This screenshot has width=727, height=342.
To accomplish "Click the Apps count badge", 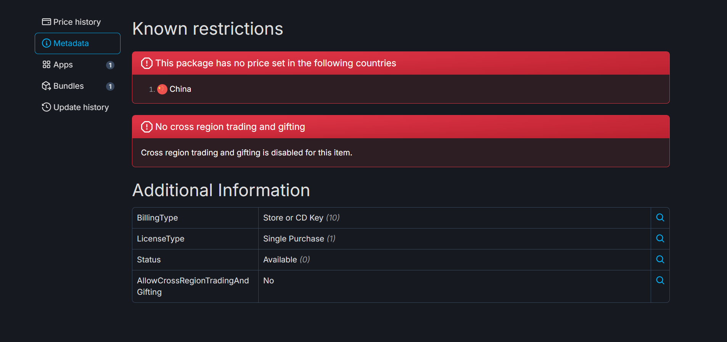I will click(x=110, y=65).
